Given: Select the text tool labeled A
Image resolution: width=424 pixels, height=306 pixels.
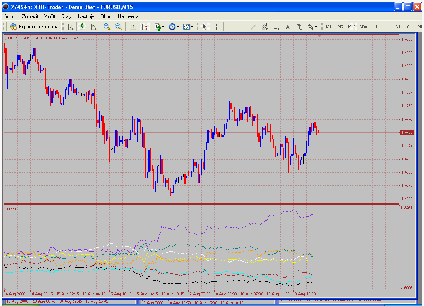Looking at the screenshot, I should click(x=288, y=27).
